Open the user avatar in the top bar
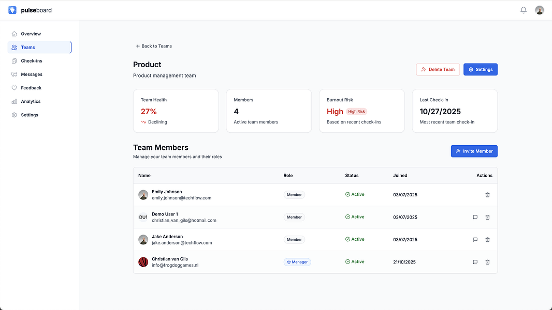Screen dimensions: 552x310 (539, 9)
